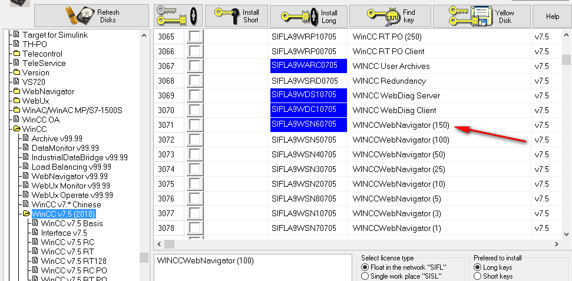Open the WebUx folder icon
Screen dimensions: 572x281
(x=16, y=101)
